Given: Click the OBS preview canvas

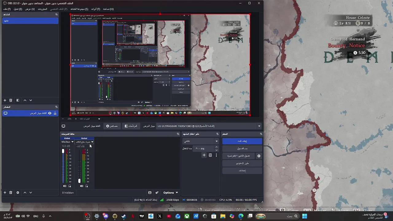Looking at the screenshot, I should [x=160, y=65].
